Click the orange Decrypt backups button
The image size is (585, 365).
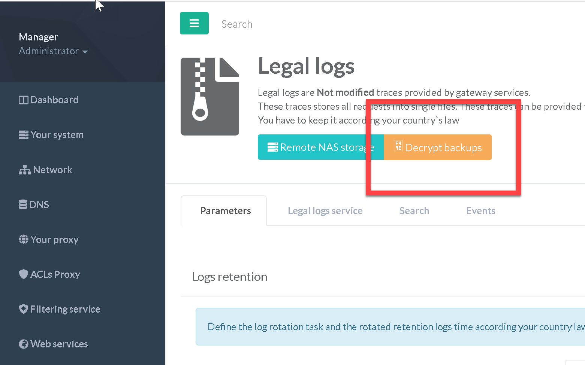tap(437, 147)
